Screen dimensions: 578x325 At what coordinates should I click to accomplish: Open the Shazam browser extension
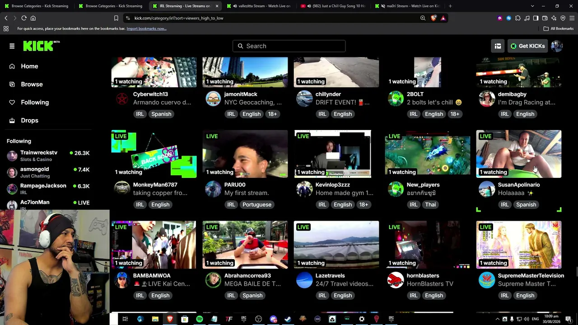click(508, 18)
